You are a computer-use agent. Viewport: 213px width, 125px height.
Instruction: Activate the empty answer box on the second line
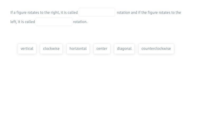click(54, 22)
